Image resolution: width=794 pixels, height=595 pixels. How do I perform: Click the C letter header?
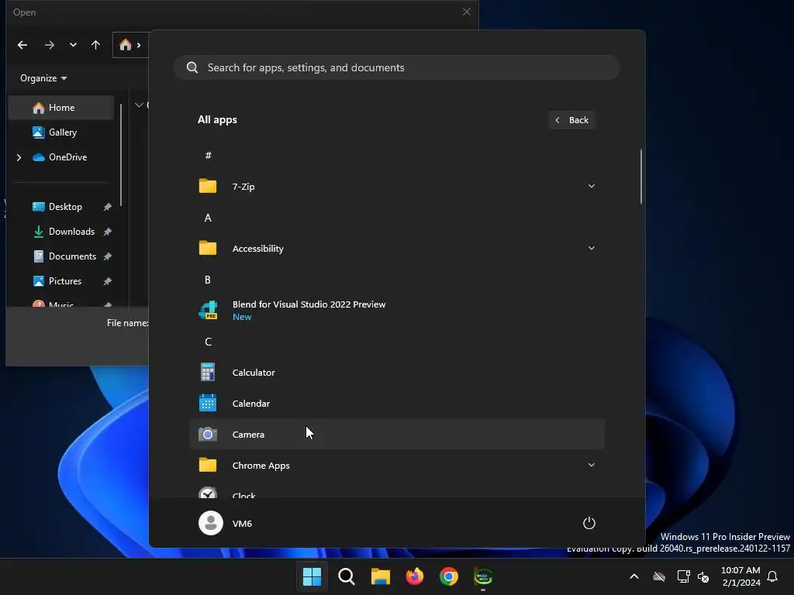coord(208,342)
